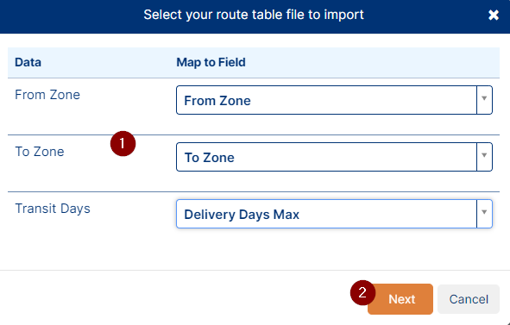Click the Next button

click(400, 299)
